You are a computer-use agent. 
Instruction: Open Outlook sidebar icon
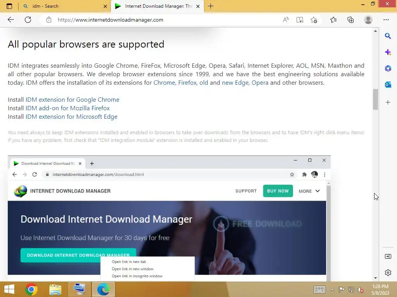[x=388, y=85]
